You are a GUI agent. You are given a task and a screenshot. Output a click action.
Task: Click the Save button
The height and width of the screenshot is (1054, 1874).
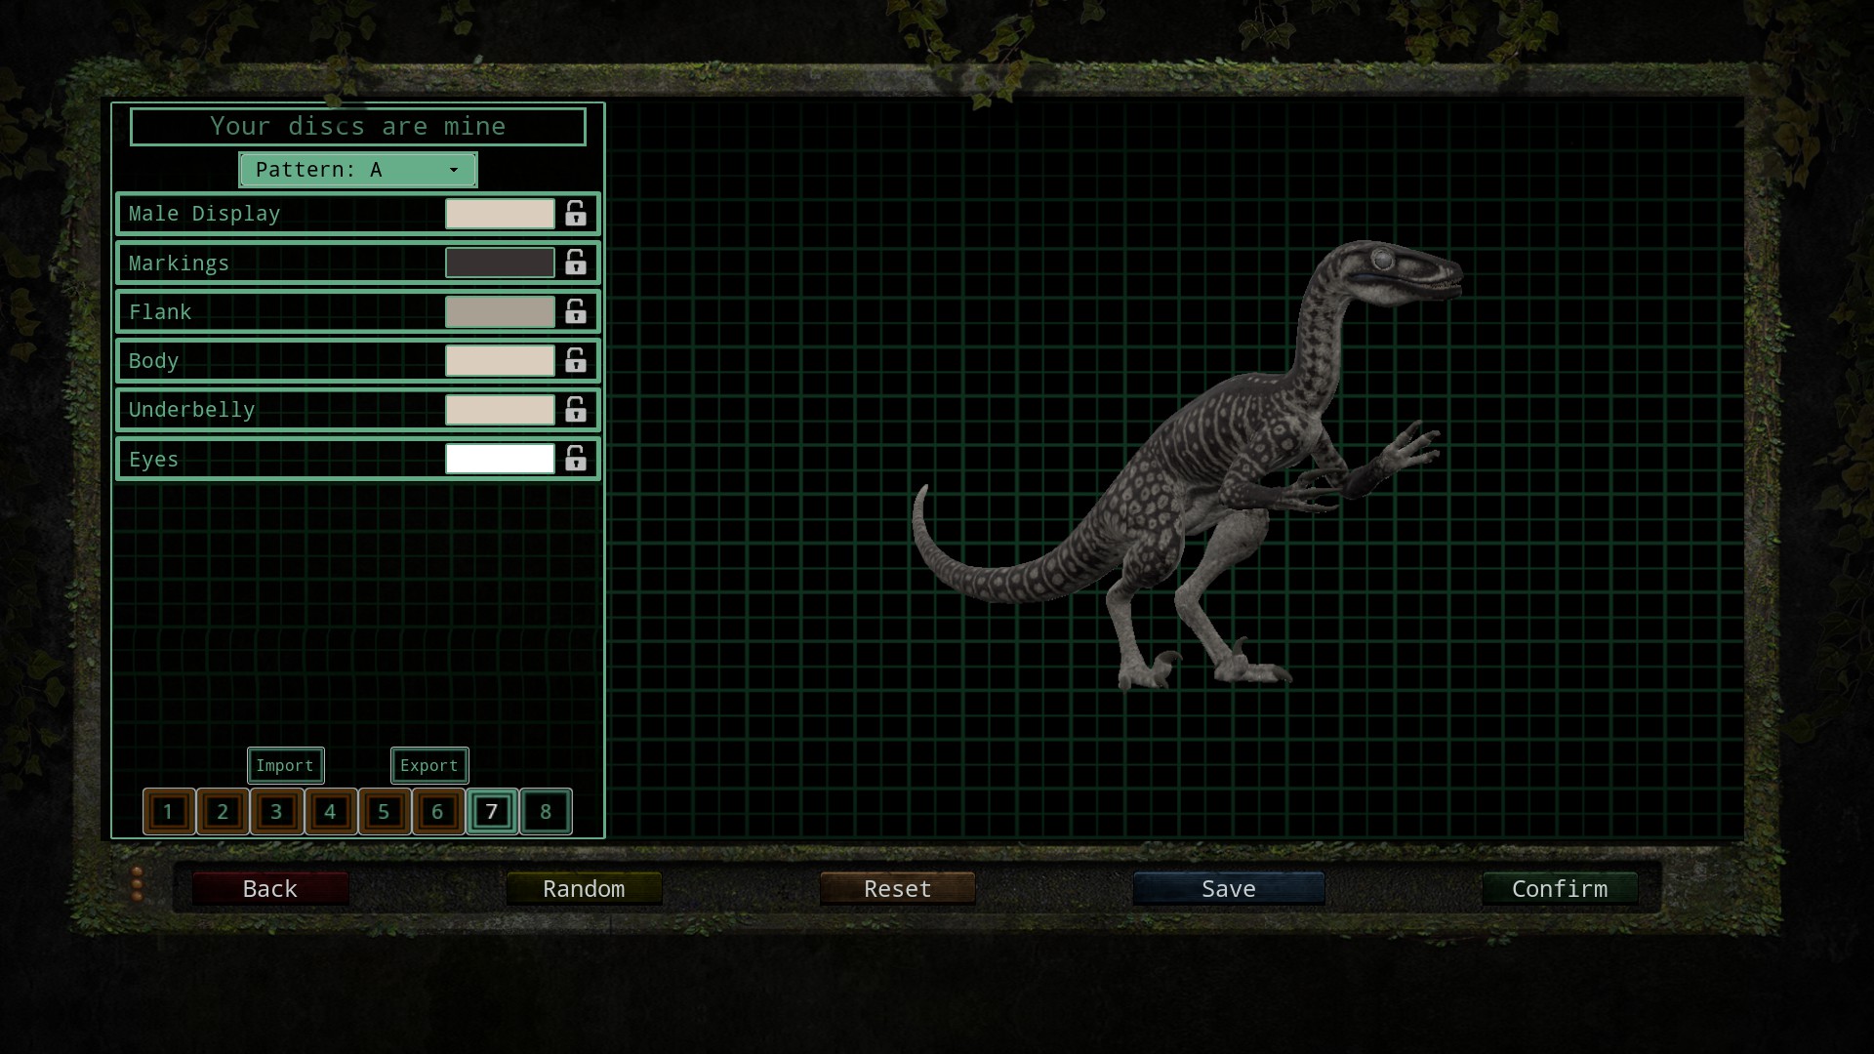(1228, 888)
